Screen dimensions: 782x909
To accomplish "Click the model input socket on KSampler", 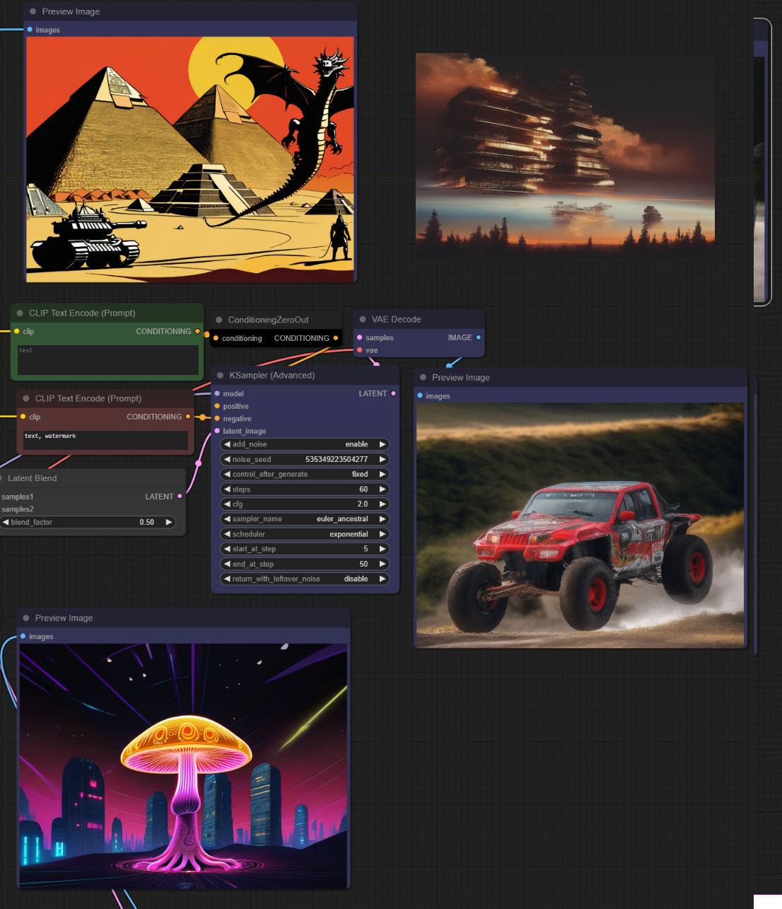I will point(217,394).
